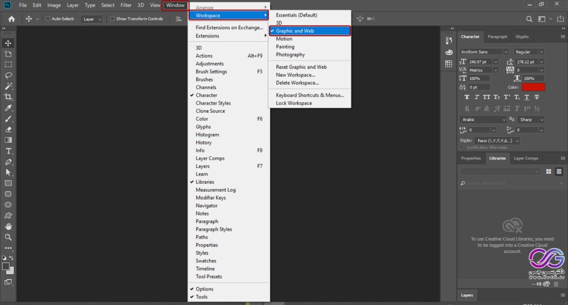The width and height of the screenshot is (568, 305).
Task: Click the red text Color swatch
Action: pyautogui.click(x=533, y=87)
